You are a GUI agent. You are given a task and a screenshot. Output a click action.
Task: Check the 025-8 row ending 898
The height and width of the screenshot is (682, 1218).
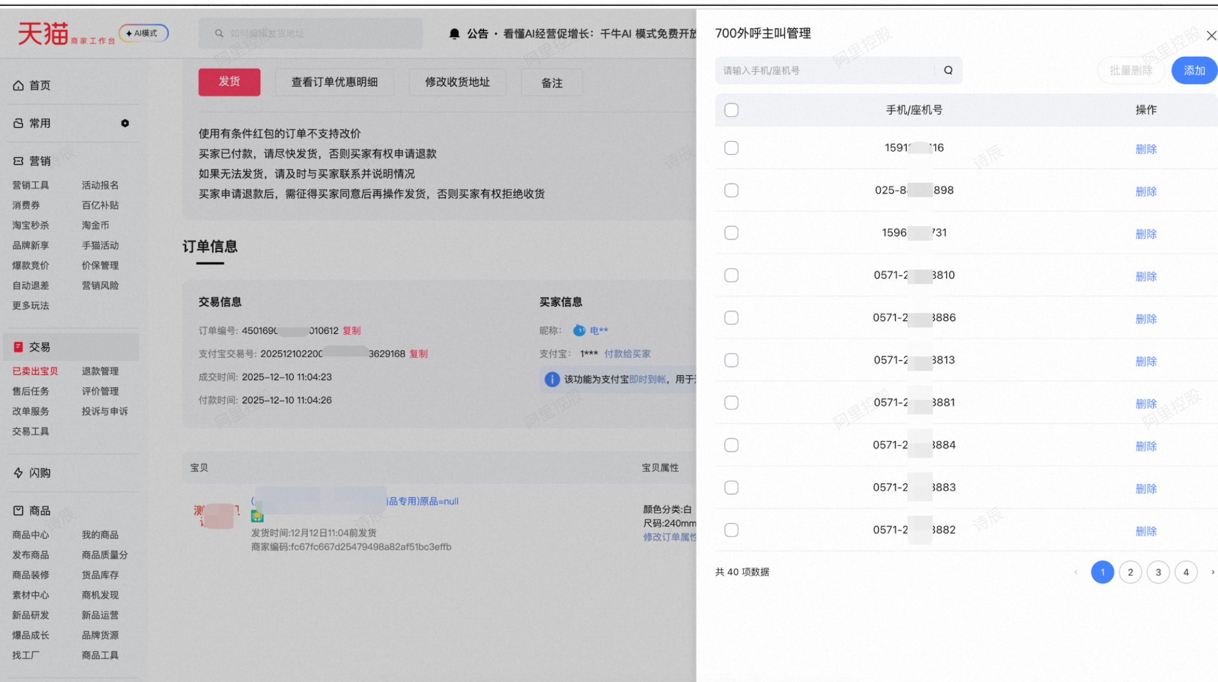[732, 190]
